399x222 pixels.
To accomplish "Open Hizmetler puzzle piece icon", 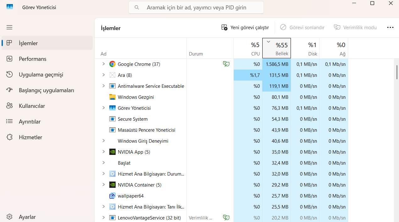I will (x=9, y=137).
